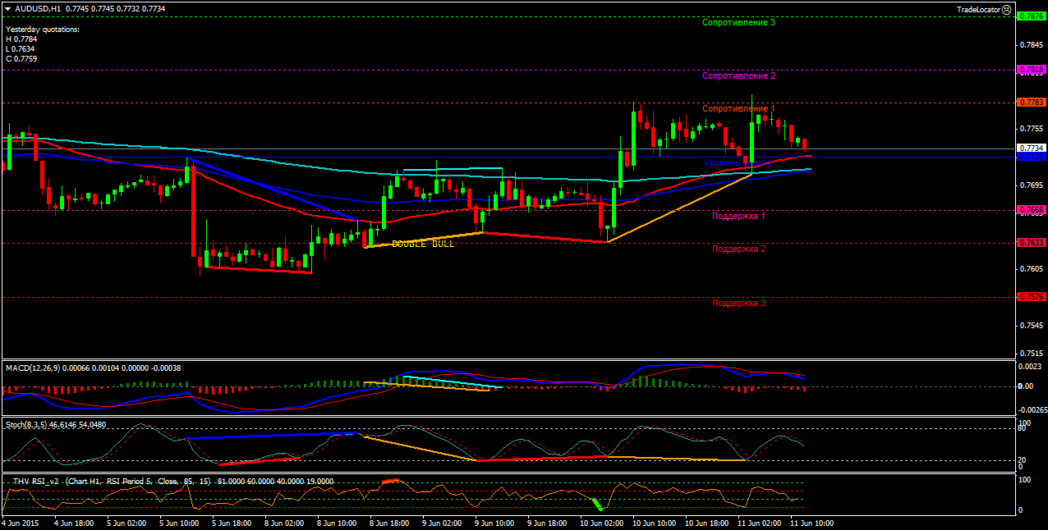Click the white 0.7734 current price tag
This screenshot has height=530, width=1048.
1031,148
